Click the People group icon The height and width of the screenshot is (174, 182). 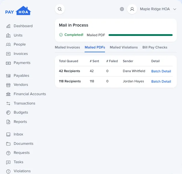[x=8, y=44]
